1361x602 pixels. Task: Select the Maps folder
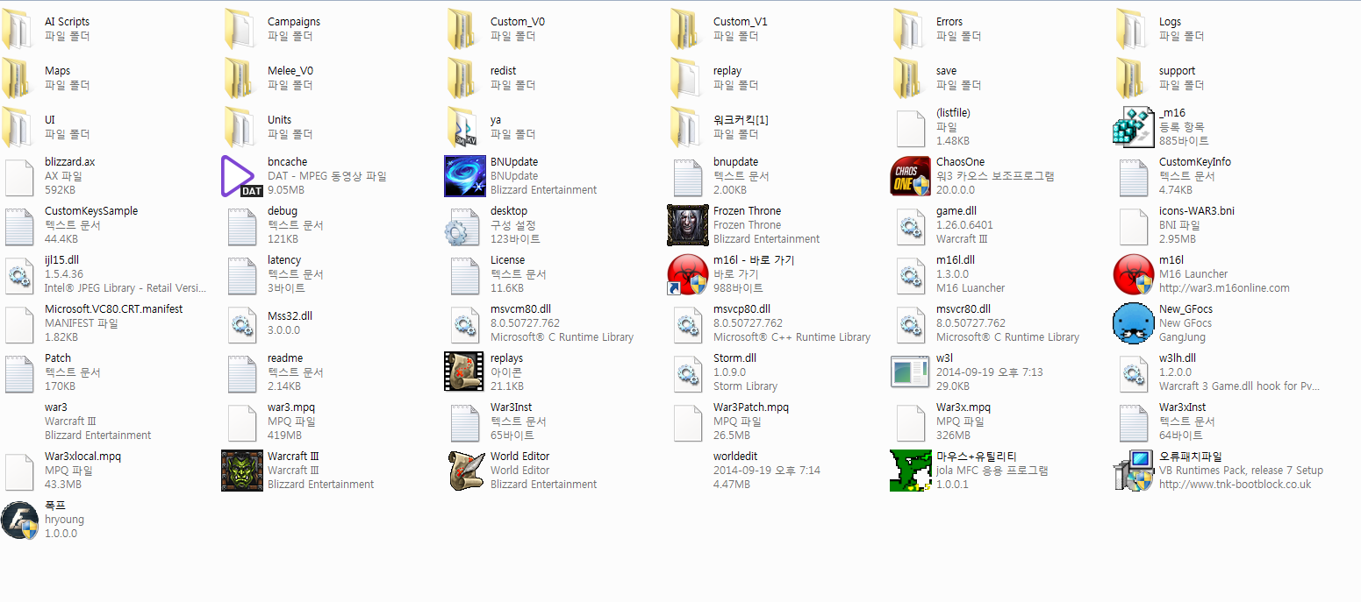[x=19, y=78]
